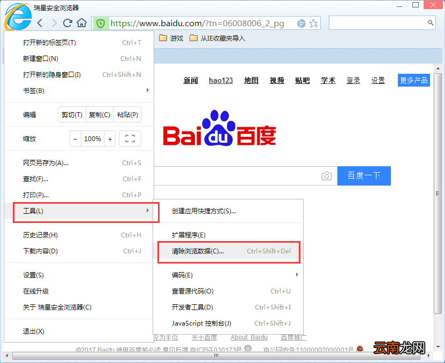Decrease zoom with the minus button
The width and height of the screenshot is (445, 363).
pyautogui.click(x=75, y=138)
